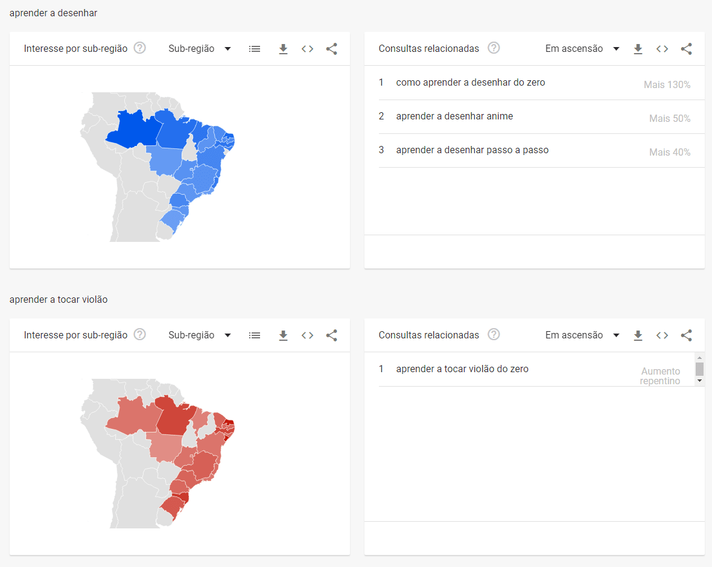The width and height of the screenshot is (712, 567).
Task: Open help for drawing related queries
Action: click(494, 48)
